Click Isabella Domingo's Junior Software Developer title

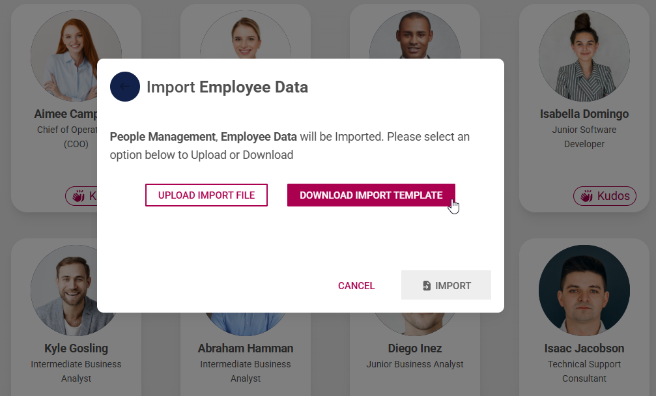pyautogui.click(x=584, y=136)
